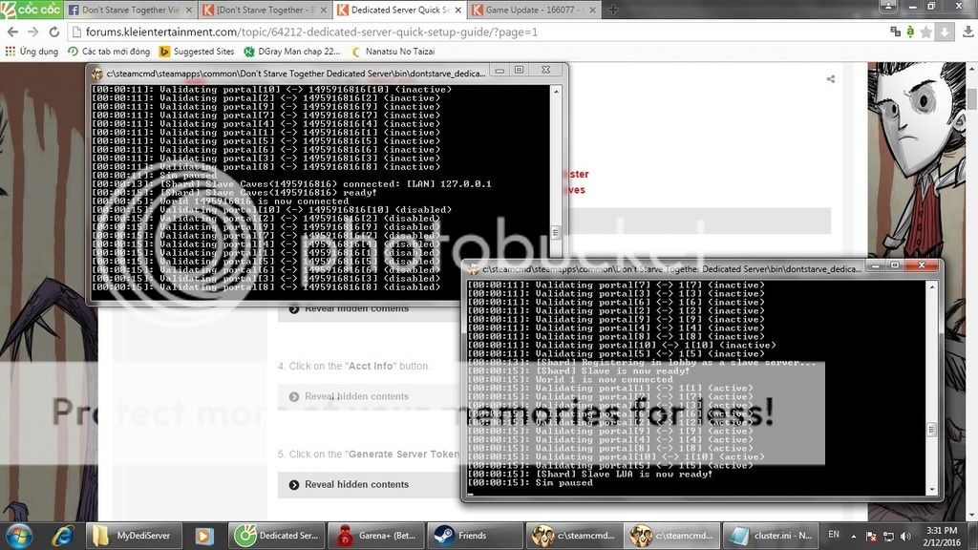Open Steam Friends from the taskbar
This screenshot has width=978, height=550.
coord(462,536)
